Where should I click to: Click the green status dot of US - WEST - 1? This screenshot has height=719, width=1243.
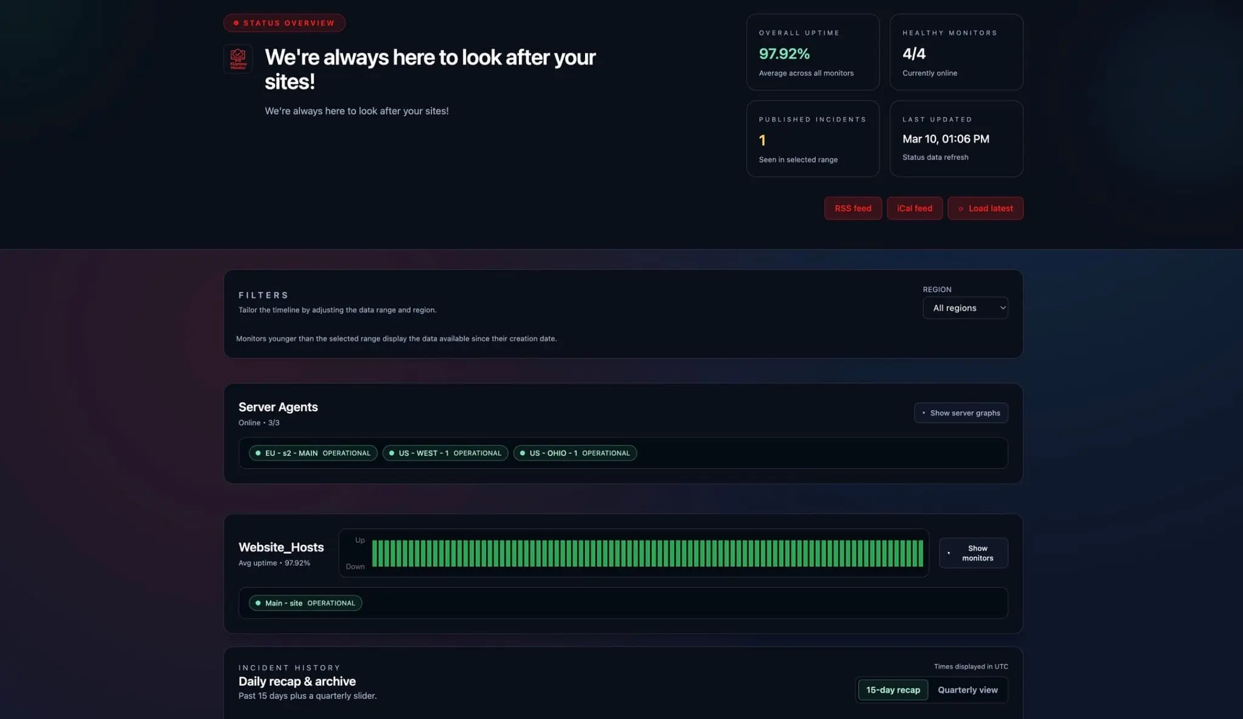[391, 453]
